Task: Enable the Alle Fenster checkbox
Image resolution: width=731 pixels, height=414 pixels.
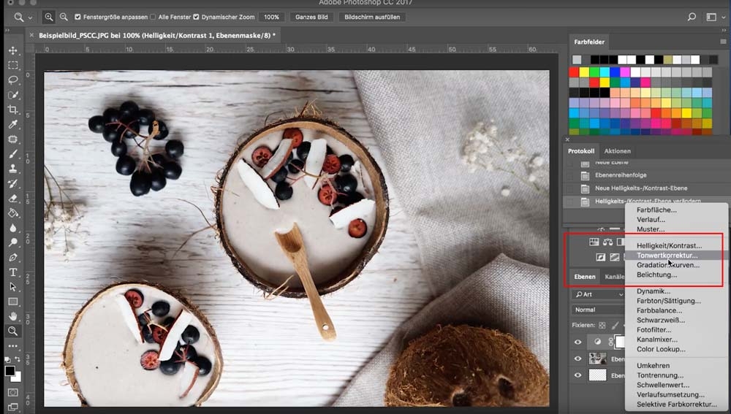Action: pyautogui.click(x=154, y=17)
